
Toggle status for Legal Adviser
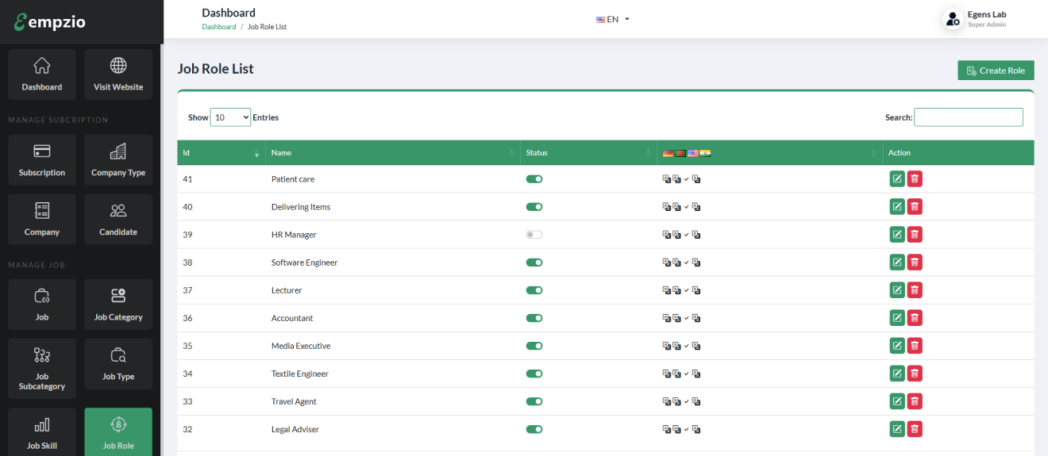(x=534, y=429)
